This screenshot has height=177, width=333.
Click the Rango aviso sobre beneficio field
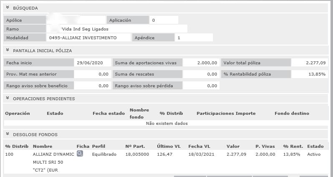click(92, 86)
